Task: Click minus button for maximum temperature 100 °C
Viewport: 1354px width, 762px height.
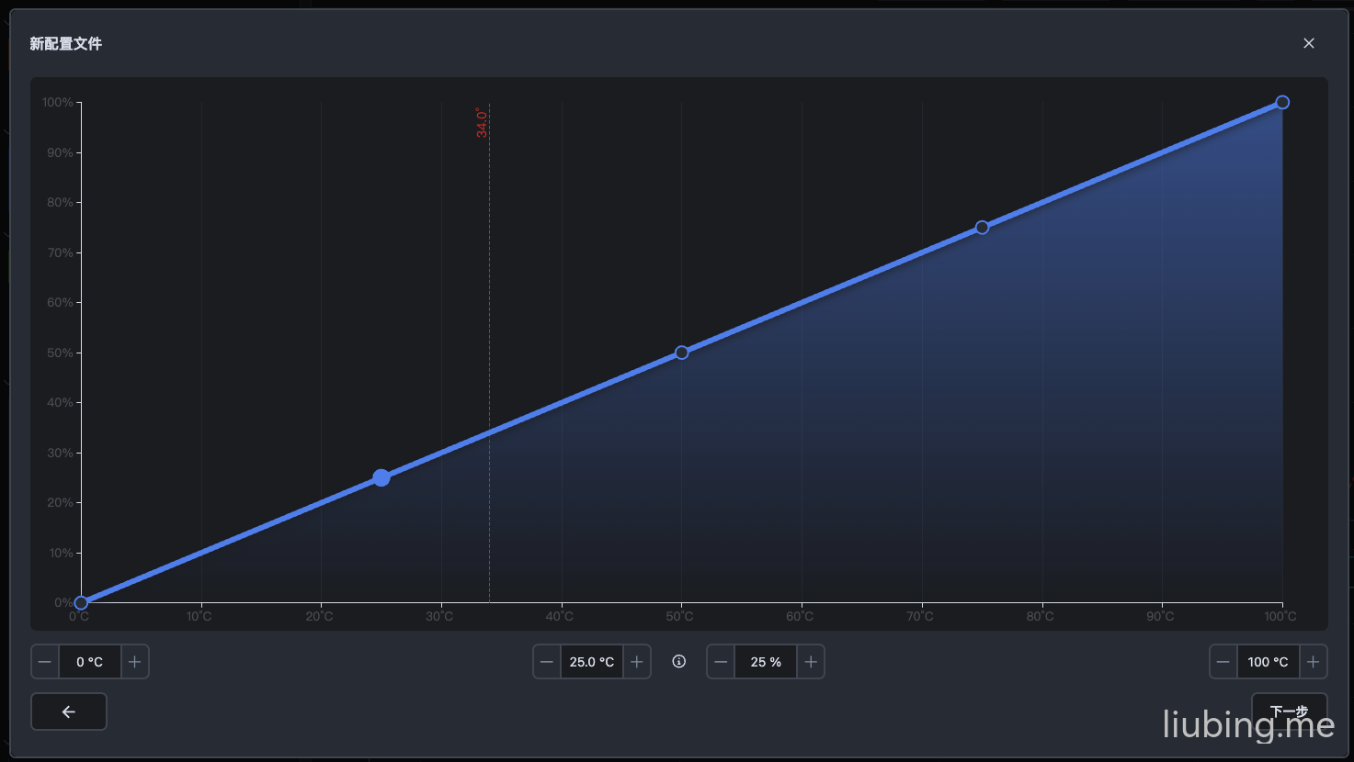Action: [1223, 662]
